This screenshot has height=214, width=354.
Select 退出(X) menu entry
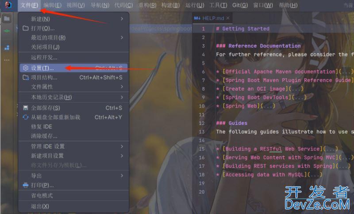(x=73, y=206)
